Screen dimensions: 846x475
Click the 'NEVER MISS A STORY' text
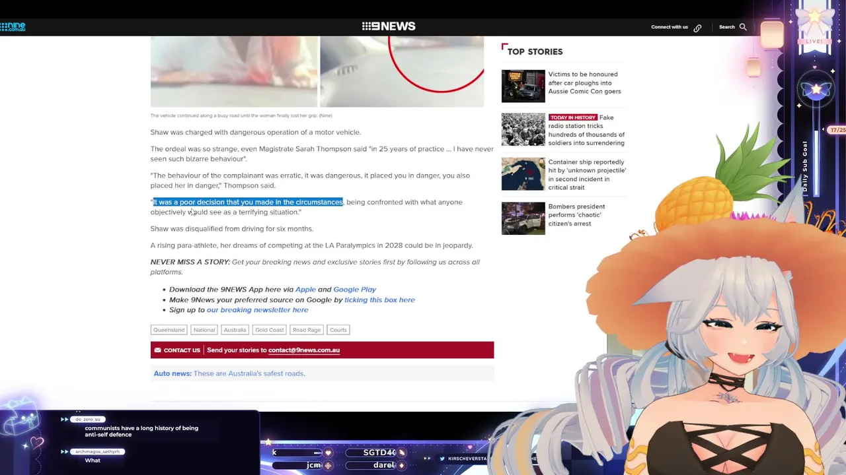(190, 262)
